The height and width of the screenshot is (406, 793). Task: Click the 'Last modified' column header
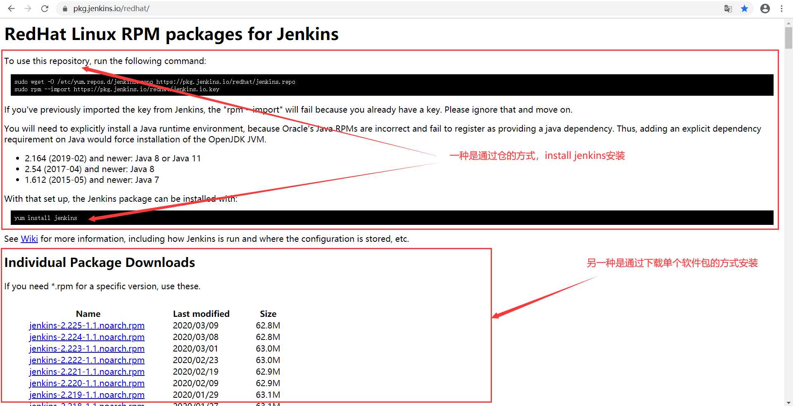point(201,314)
